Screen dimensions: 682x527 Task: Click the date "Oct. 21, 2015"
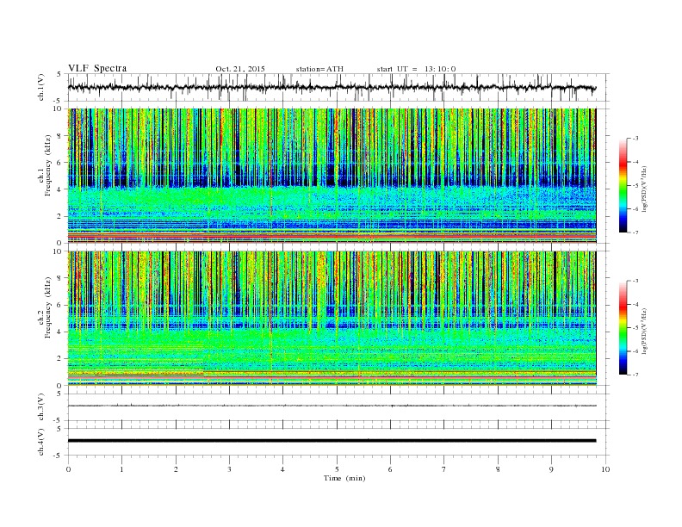240,69
